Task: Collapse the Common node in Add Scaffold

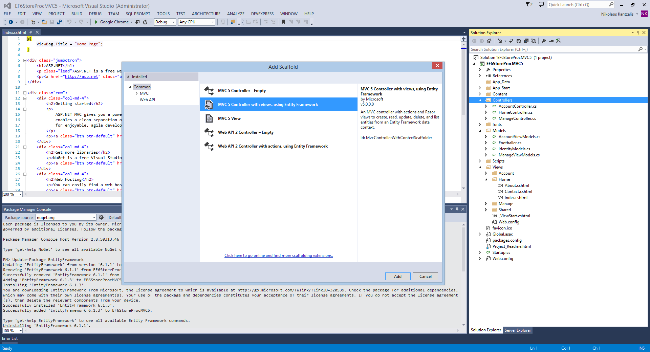Action: point(130,87)
